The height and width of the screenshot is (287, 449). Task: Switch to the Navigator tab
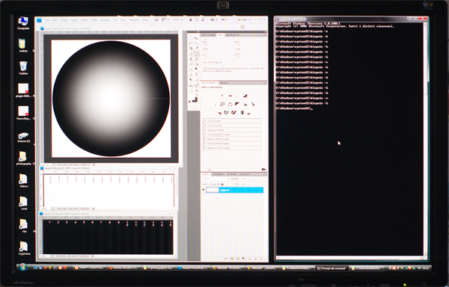[233, 35]
